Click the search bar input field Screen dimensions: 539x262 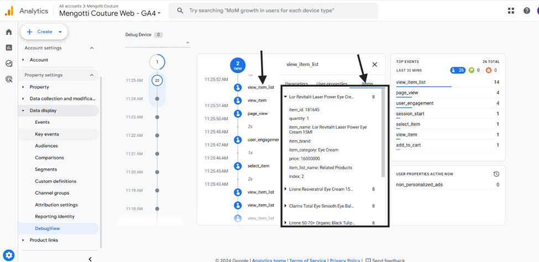coord(274,11)
